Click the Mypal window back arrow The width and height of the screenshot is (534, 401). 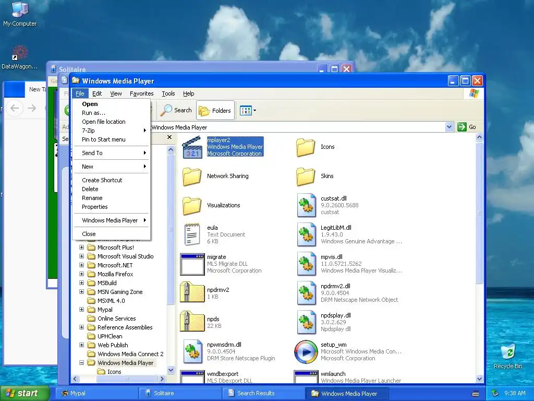15,108
